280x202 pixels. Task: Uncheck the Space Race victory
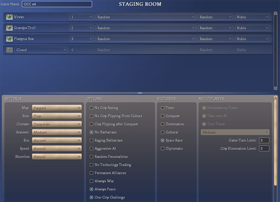tap(162, 140)
